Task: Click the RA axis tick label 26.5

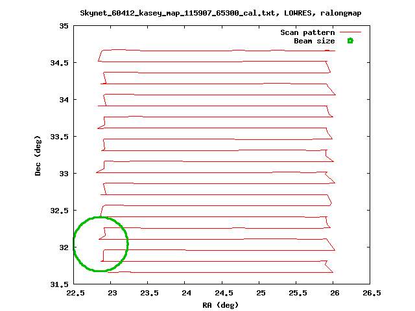Action: point(372,293)
